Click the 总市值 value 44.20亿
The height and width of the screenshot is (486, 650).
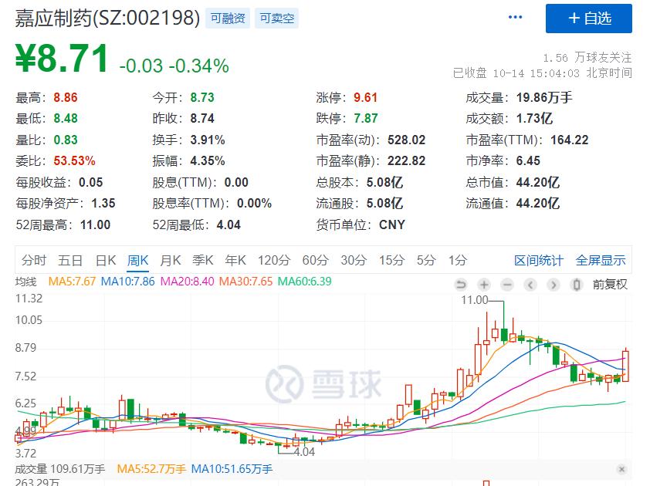tap(538, 182)
